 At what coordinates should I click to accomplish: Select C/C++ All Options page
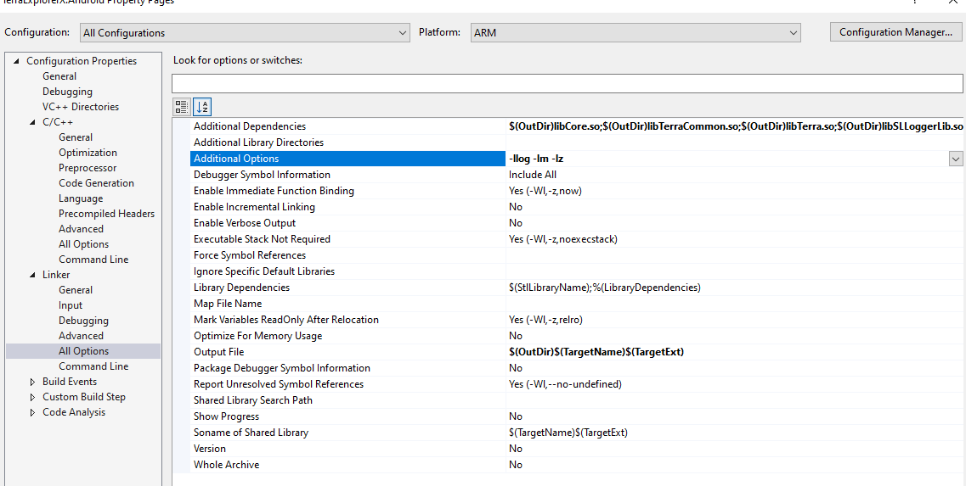click(84, 244)
